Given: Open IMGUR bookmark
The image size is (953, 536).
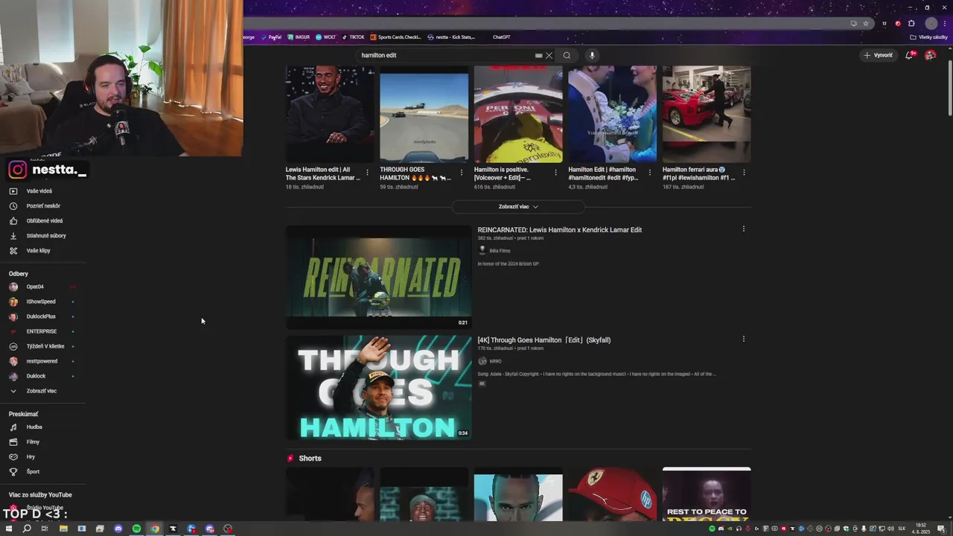Looking at the screenshot, I should coord(299,37).
